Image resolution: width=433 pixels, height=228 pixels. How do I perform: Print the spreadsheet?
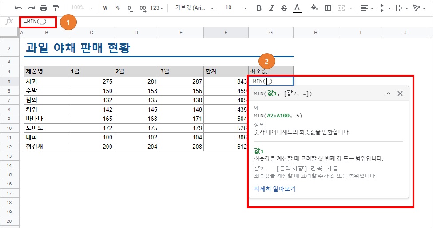pos(44,8)
